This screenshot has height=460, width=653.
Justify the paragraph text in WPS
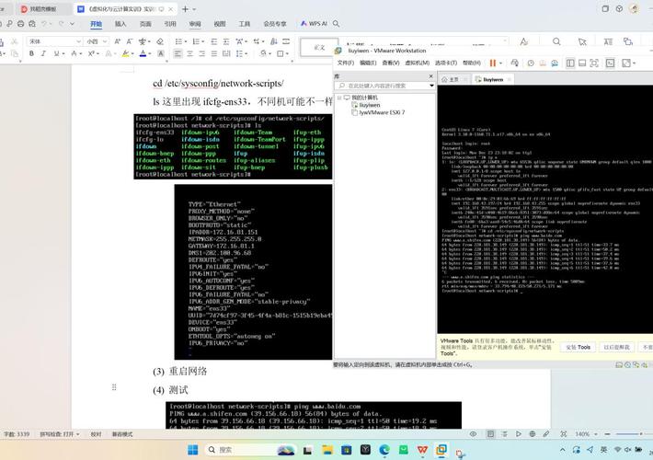214,53
